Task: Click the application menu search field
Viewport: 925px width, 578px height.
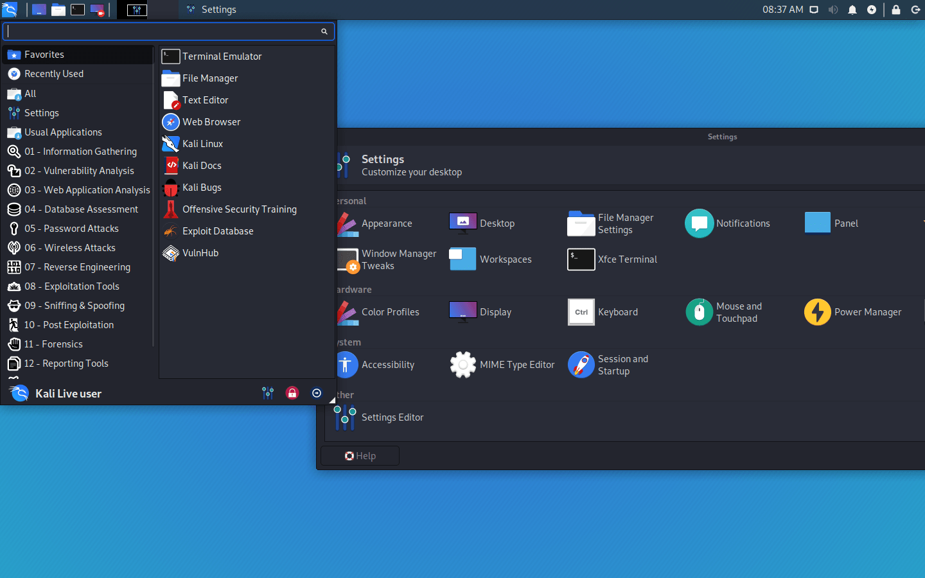Action: (168, 31)
